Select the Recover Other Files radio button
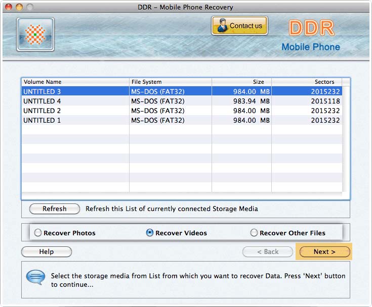 tap(254, 233)
